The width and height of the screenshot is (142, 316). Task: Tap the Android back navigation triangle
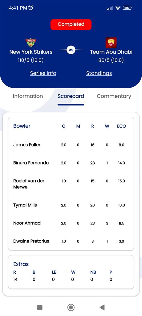[102, 307]
